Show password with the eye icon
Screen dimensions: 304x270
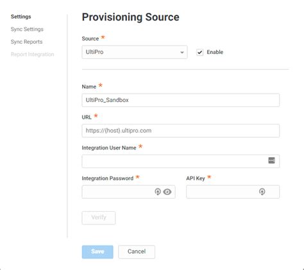[x=167, y=192]
